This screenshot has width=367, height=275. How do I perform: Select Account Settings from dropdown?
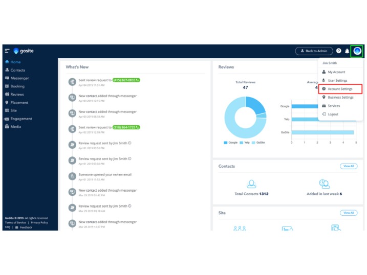coord(340,89)
